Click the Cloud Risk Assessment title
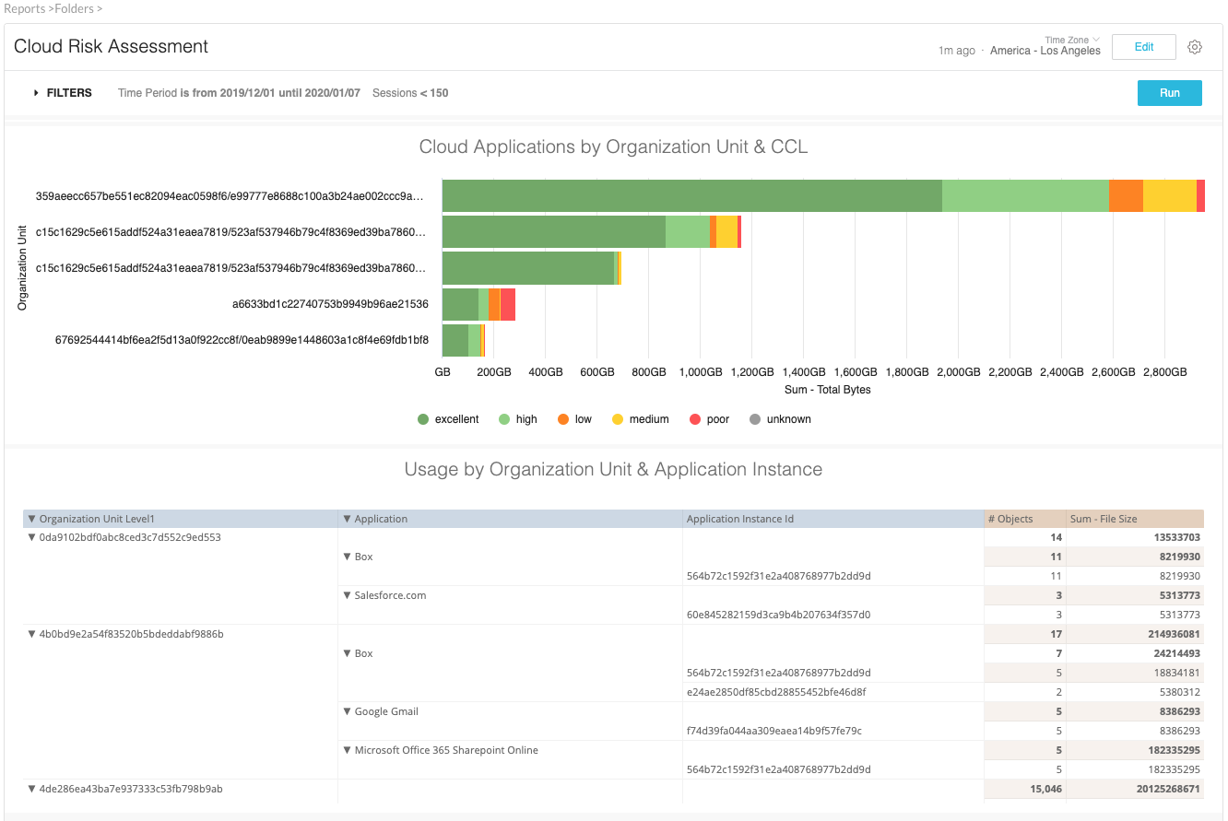The width and height of the screenshot is (1228, 821). click(x=111, y=46)
